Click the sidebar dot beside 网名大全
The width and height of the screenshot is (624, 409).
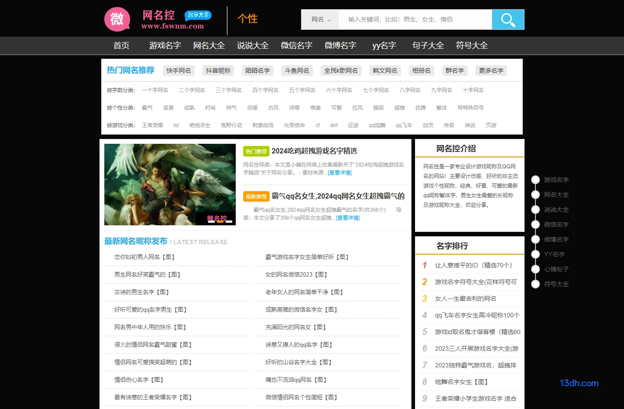point(535,195)
